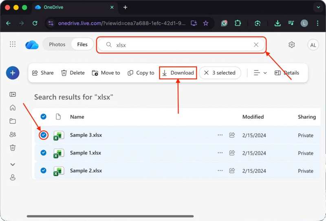Click the blue Add new plus button
This screenshot has width=326, height=221.
point(13,73)
